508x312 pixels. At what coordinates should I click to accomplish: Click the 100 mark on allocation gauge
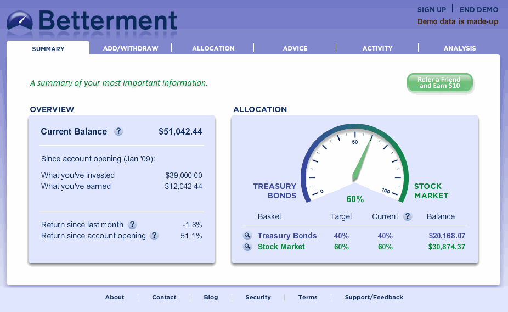[386, 191]
